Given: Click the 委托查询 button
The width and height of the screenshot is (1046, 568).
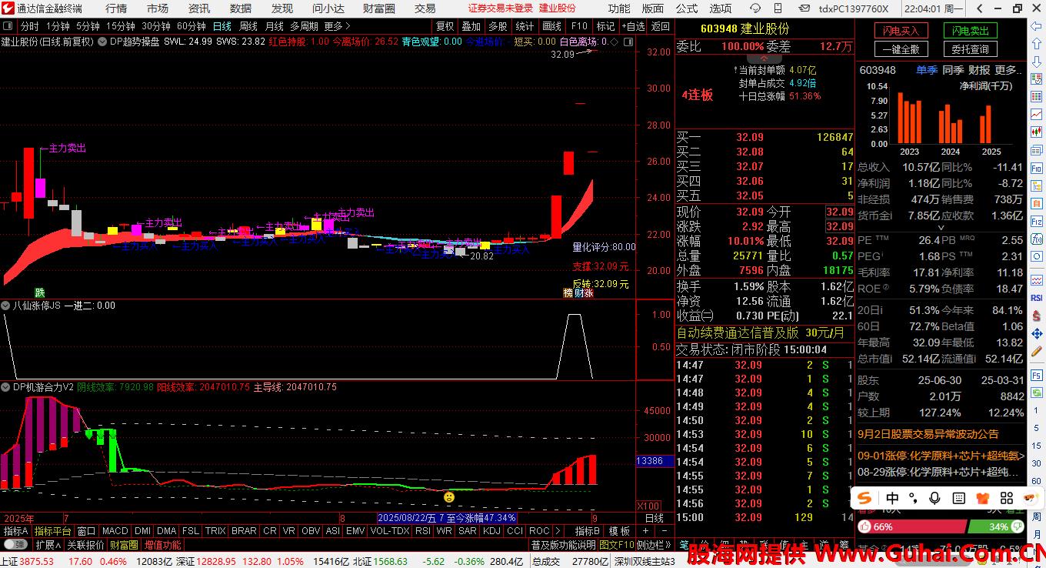Looking at the screenshot, I should tap(970, 49).
